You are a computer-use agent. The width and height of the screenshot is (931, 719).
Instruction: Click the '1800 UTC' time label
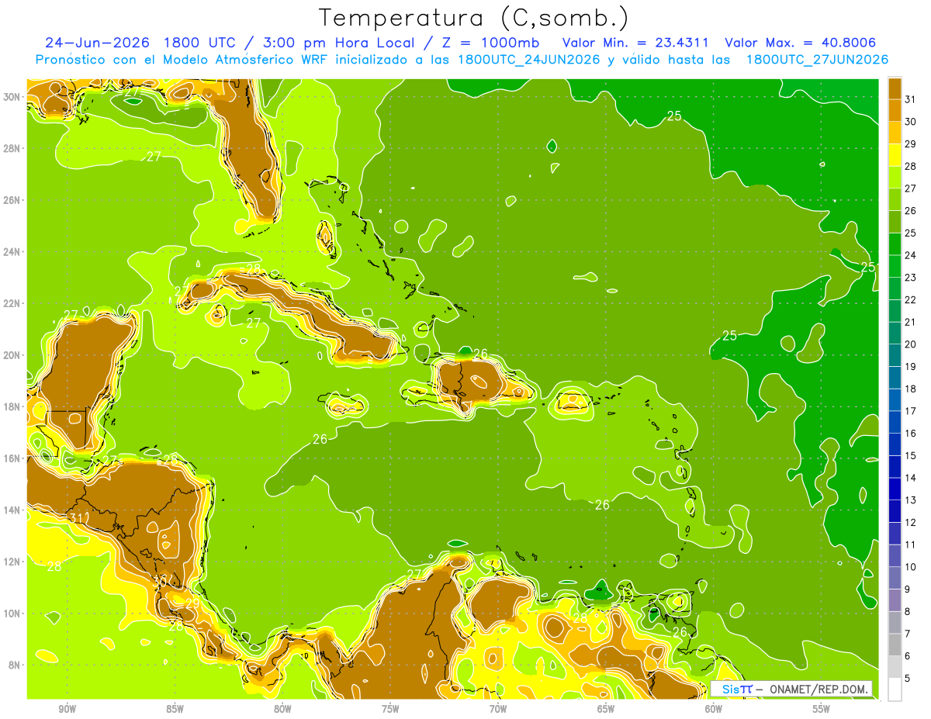pos(202,43)
